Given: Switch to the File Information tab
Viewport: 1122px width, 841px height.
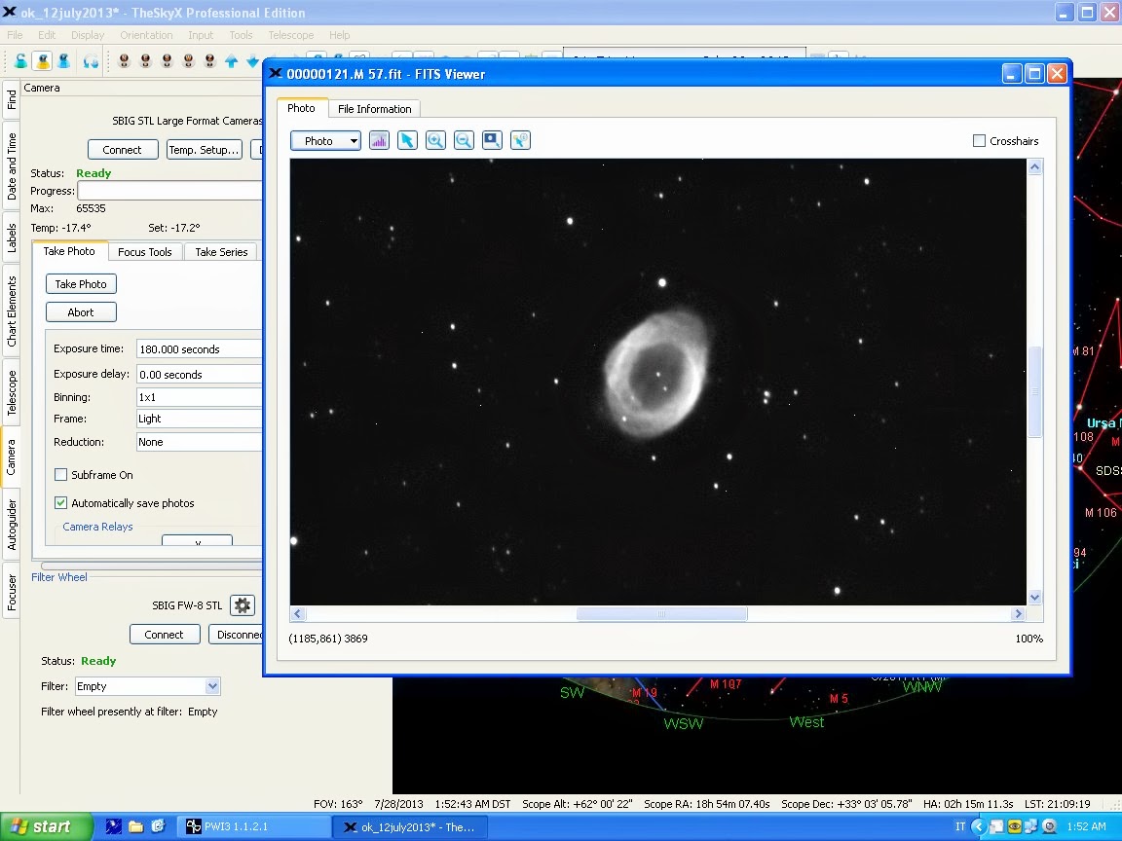Looking at the screenshot, I should pos(374,109).
